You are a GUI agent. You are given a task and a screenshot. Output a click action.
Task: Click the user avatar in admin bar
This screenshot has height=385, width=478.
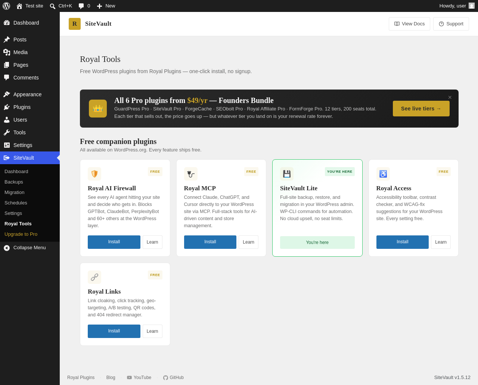point(472,6)
